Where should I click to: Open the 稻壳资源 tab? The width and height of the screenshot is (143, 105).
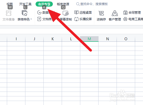(63, 4)
